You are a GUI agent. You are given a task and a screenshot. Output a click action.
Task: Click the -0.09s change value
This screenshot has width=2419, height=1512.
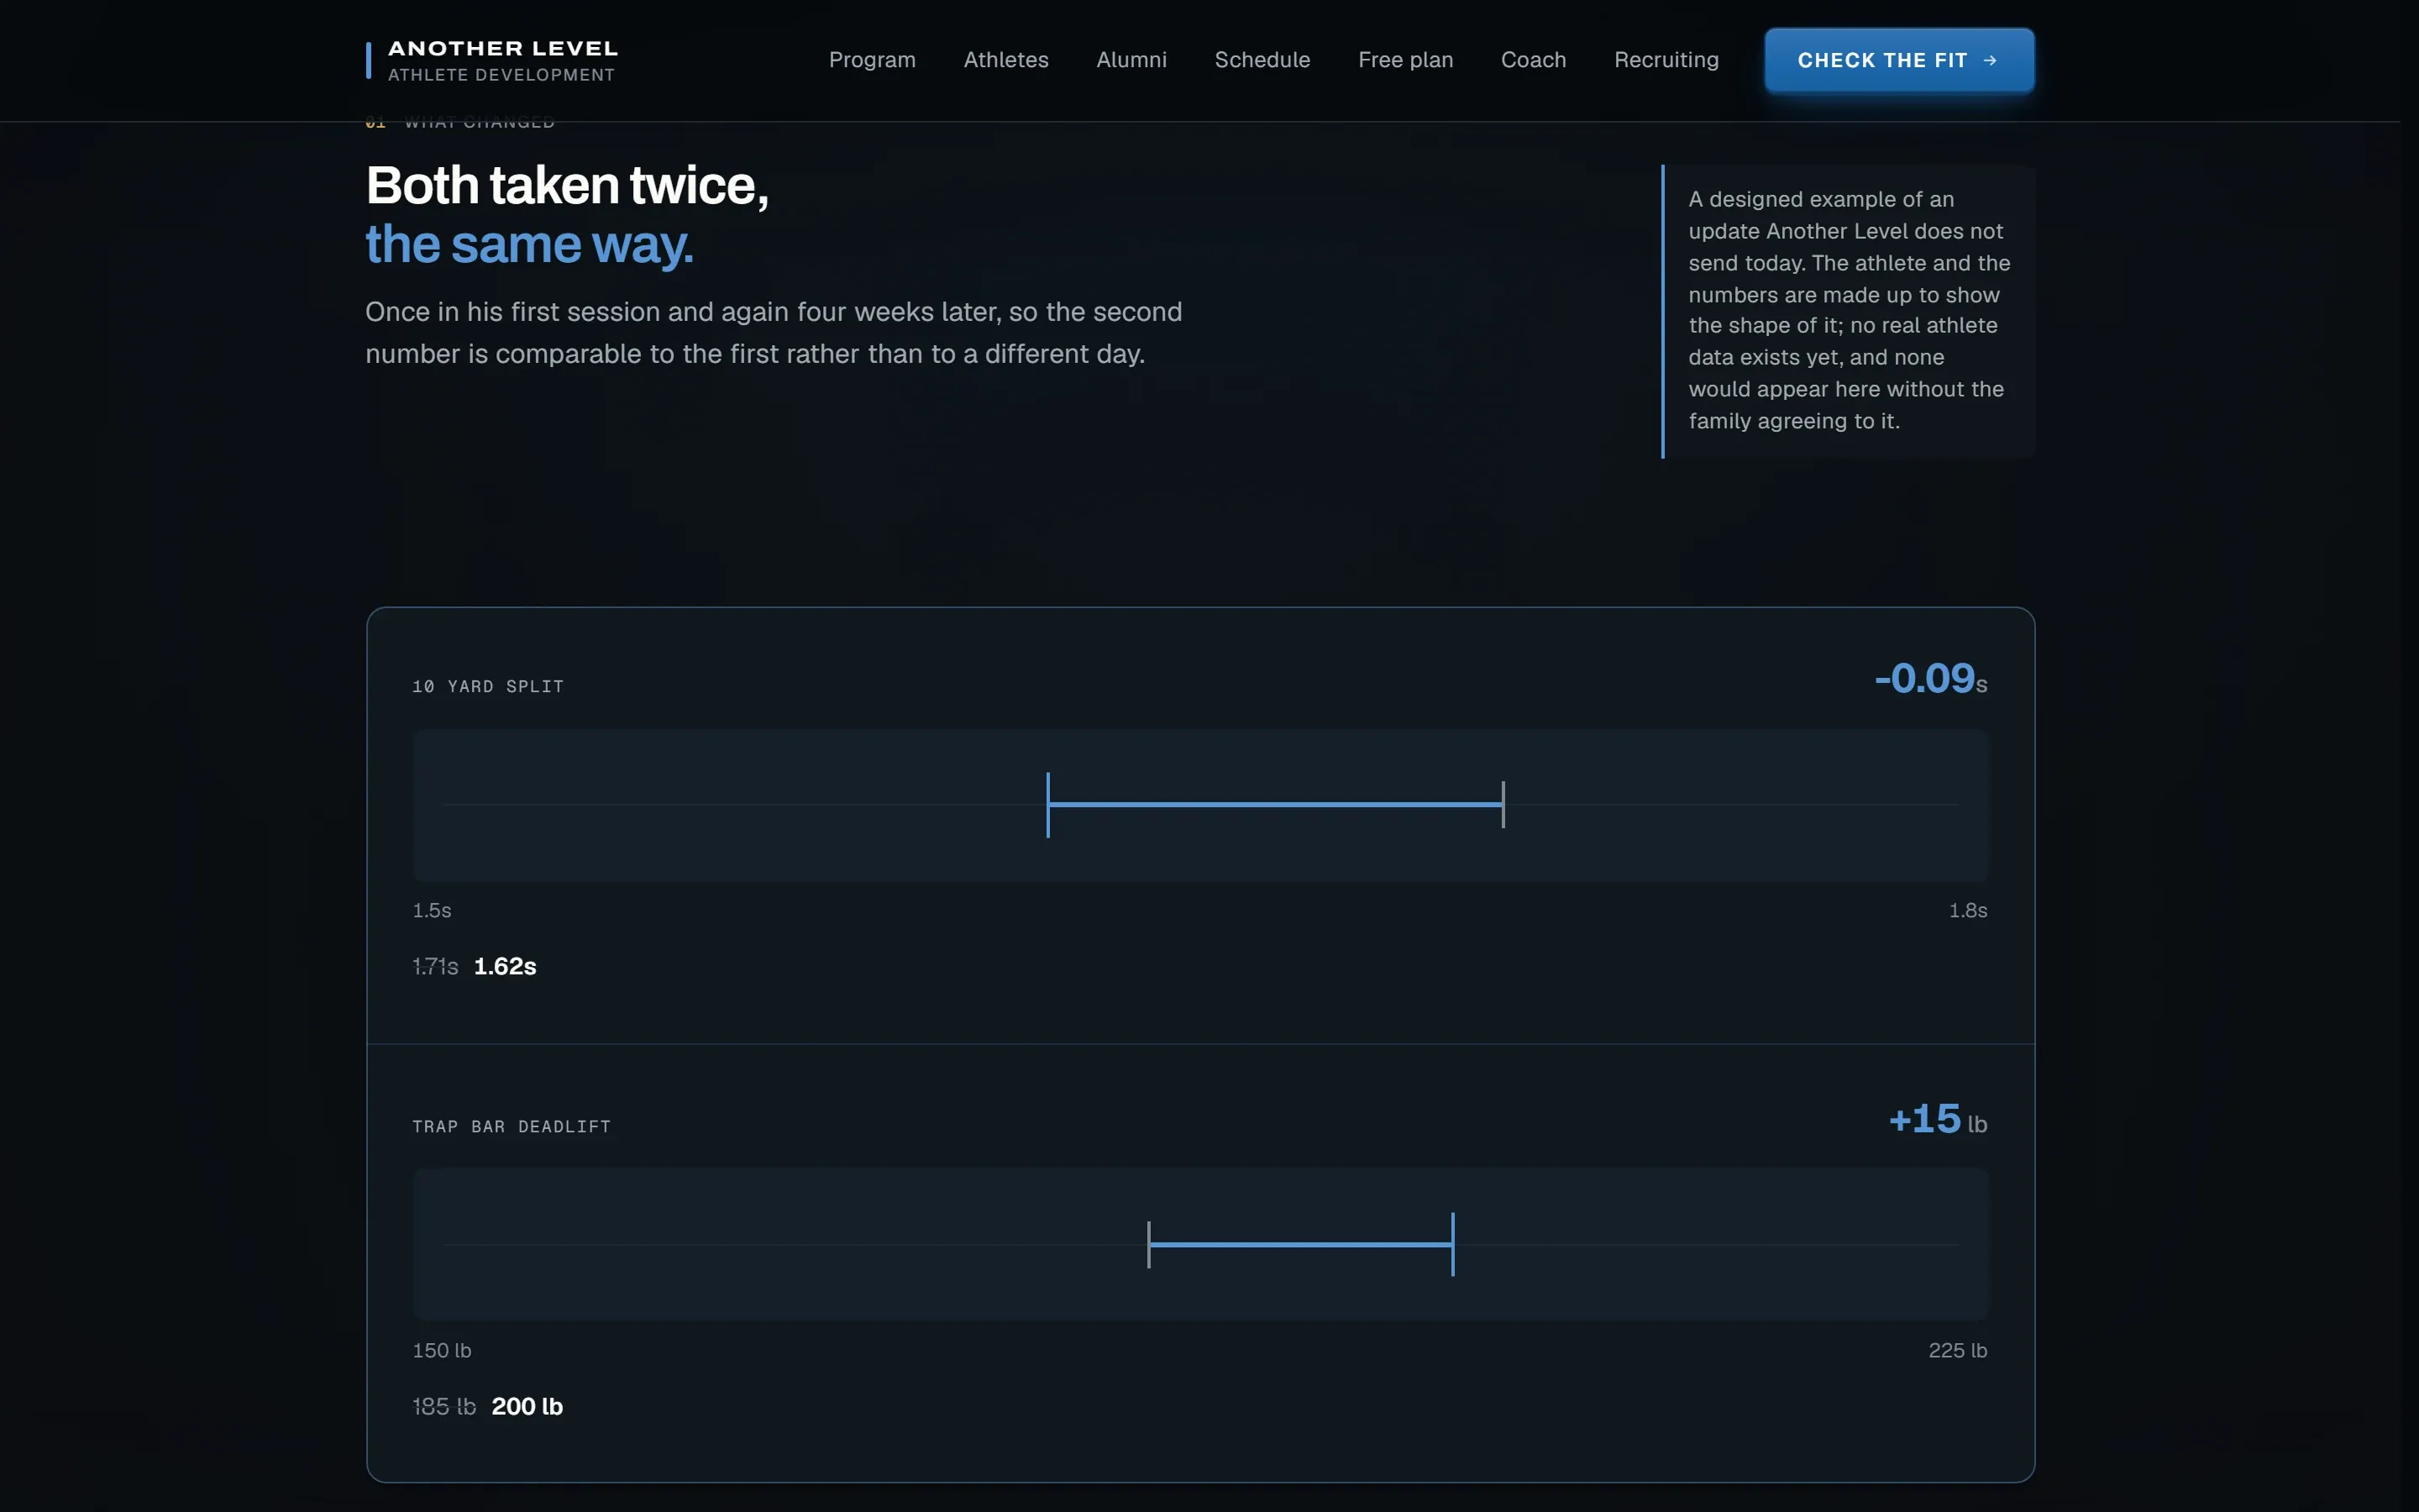pyautogui.click(x=1930, y=678)
